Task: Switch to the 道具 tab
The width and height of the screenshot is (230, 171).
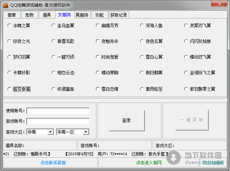Action: (x=47, y=15)
